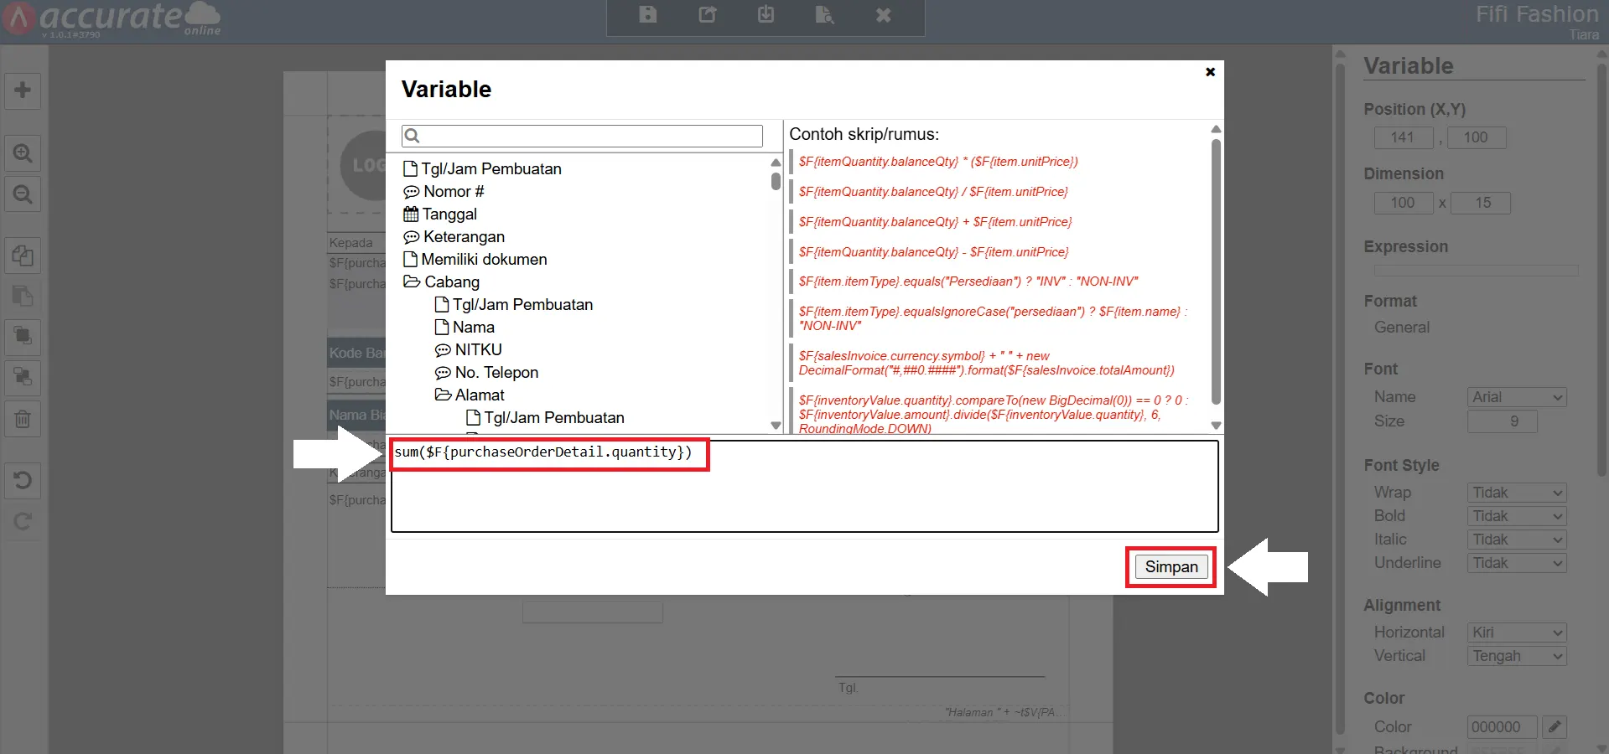Select the Tanggal variable in list
Screen dimensions: 1609x754
[449, 214]
